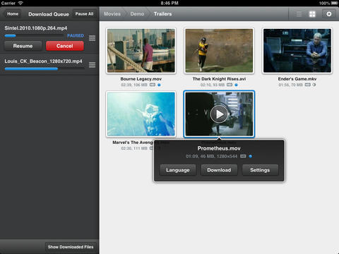Click half-filled status dot under Ender's Game.mkv
The image size is (339, 254).
coord(314,85)
